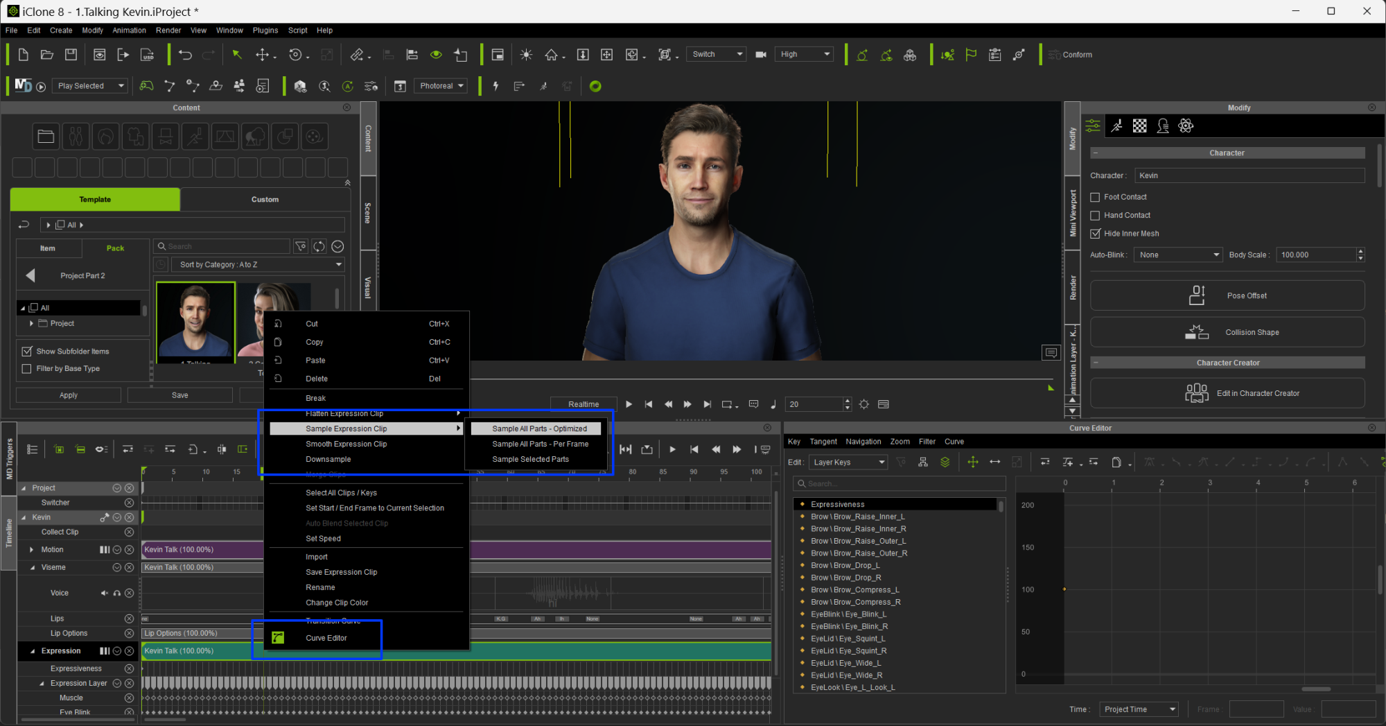
Task: Click the Content search field
Action: tap(222, 246)
